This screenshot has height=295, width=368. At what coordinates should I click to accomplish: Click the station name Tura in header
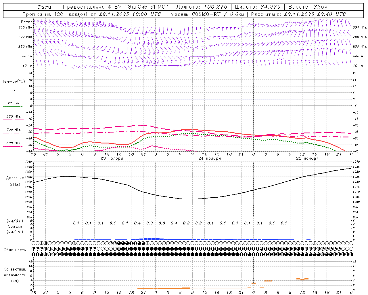point(45,7)
